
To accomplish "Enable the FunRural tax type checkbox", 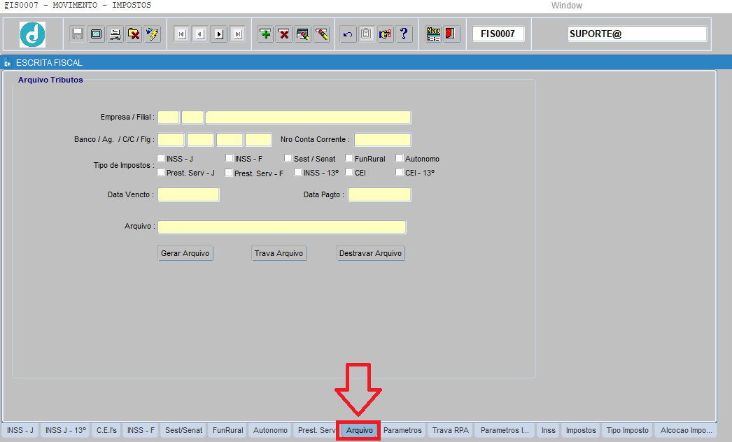I will pyautogui.click(x=350, y=159).
